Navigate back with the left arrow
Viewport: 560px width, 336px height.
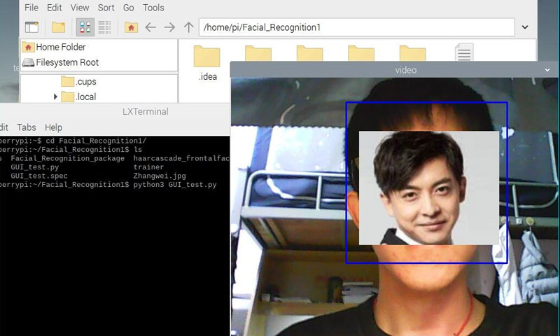coord(150,27)
